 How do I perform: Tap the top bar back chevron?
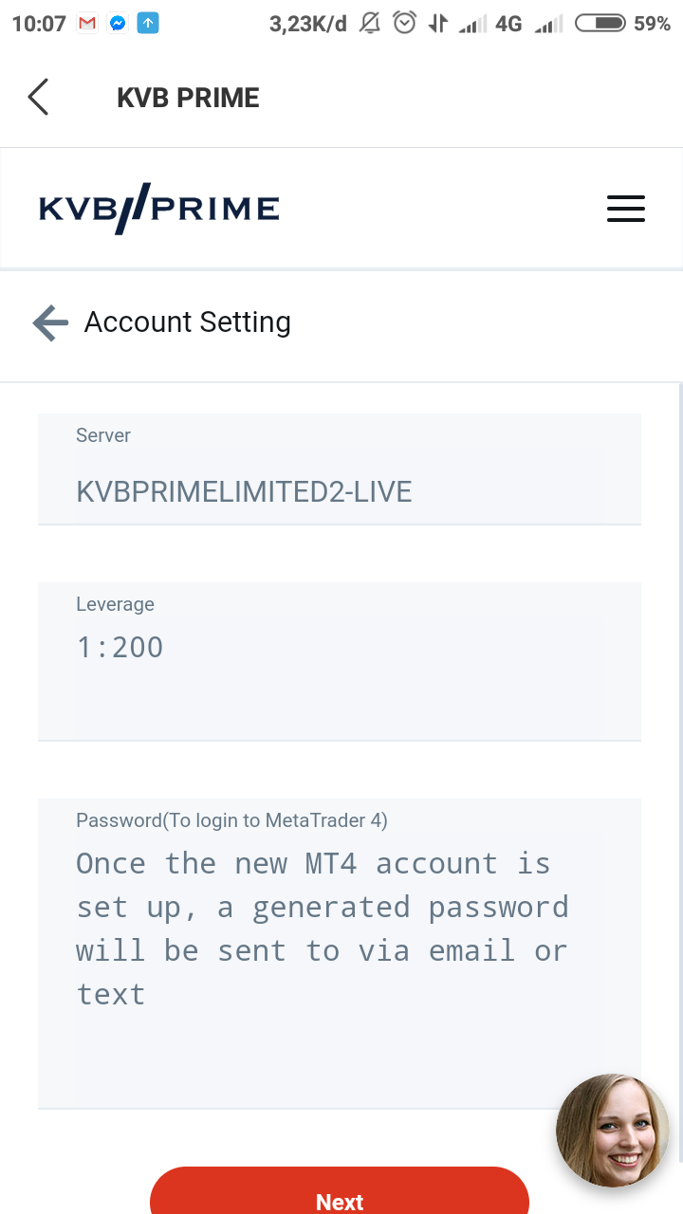[38, 97]
